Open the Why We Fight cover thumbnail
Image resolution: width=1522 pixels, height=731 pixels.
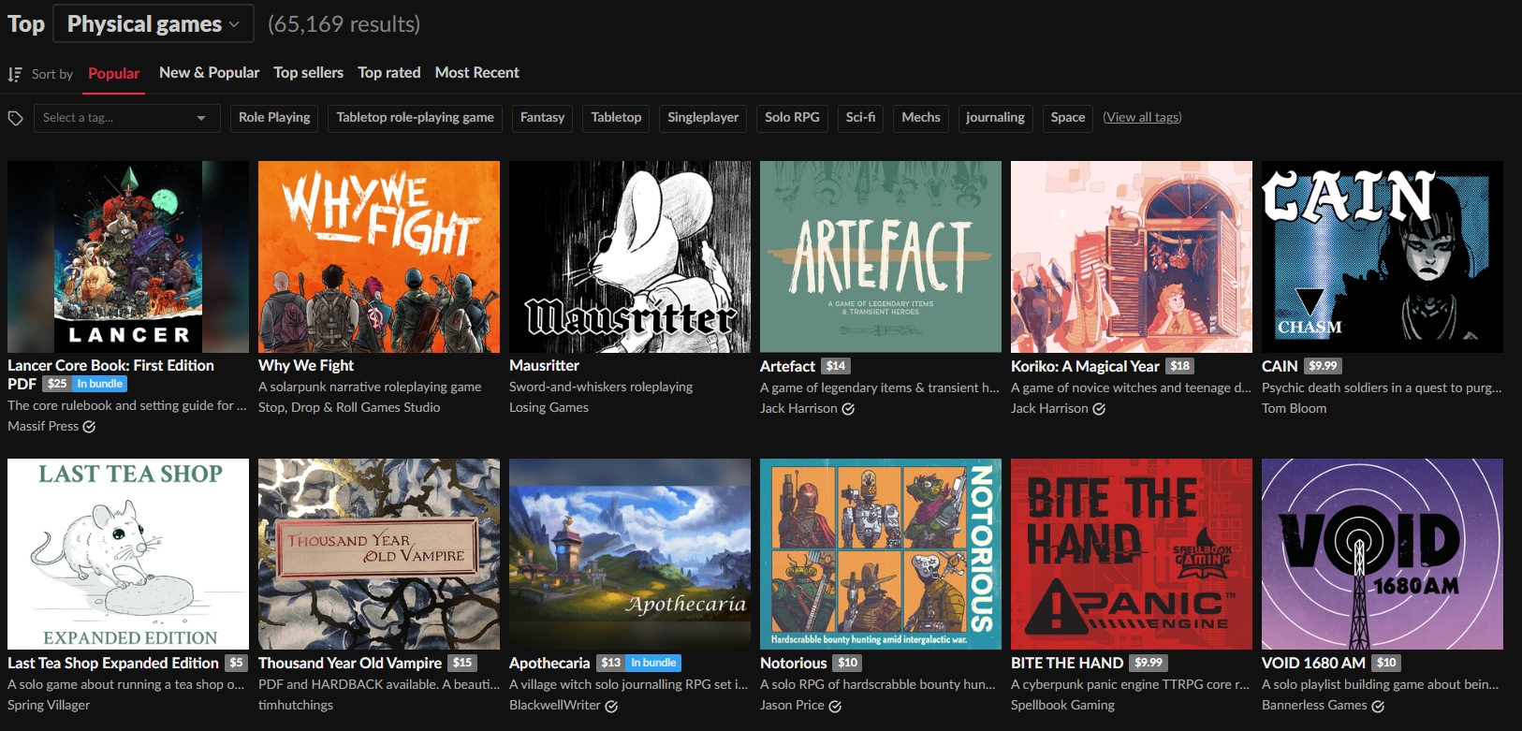coord(378,256)
